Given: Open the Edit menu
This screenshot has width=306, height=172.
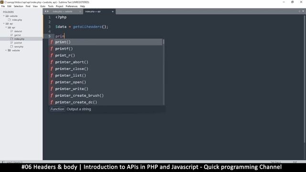Looking at the screenshot, I should pos(9,6).
